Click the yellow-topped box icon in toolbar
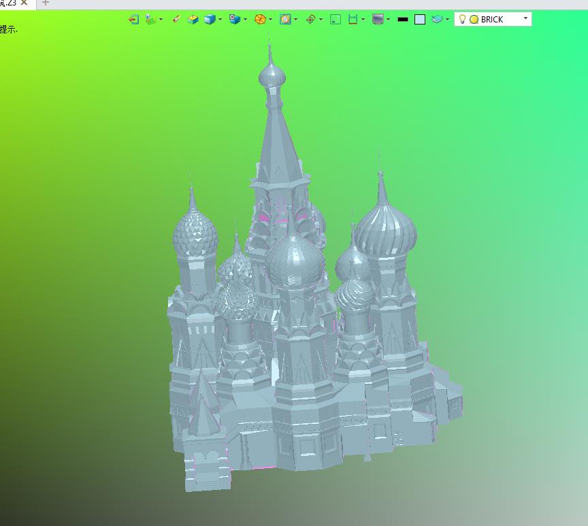Screen dimensions: 588x526 pyautogui.click(x=193, y=19)
